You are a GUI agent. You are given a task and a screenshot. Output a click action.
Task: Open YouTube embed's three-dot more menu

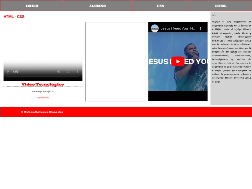point(200,28)
